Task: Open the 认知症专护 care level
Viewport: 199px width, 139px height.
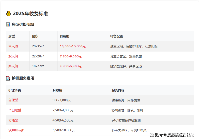Action: point(16,130)
